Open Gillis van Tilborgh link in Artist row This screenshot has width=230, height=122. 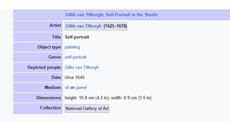[x=83, y=26]
